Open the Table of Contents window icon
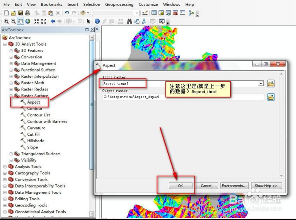 click(x=154, y=13)
